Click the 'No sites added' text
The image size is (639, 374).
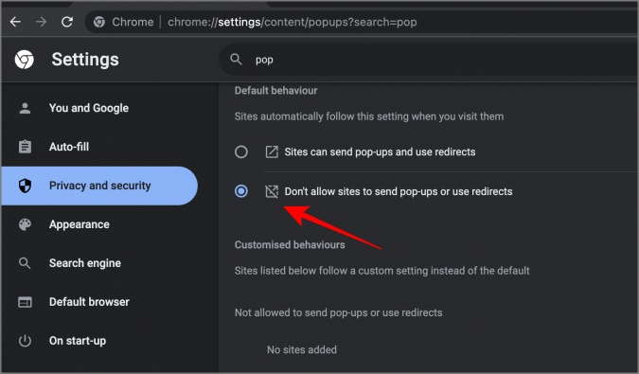click(x=302, y=350)
